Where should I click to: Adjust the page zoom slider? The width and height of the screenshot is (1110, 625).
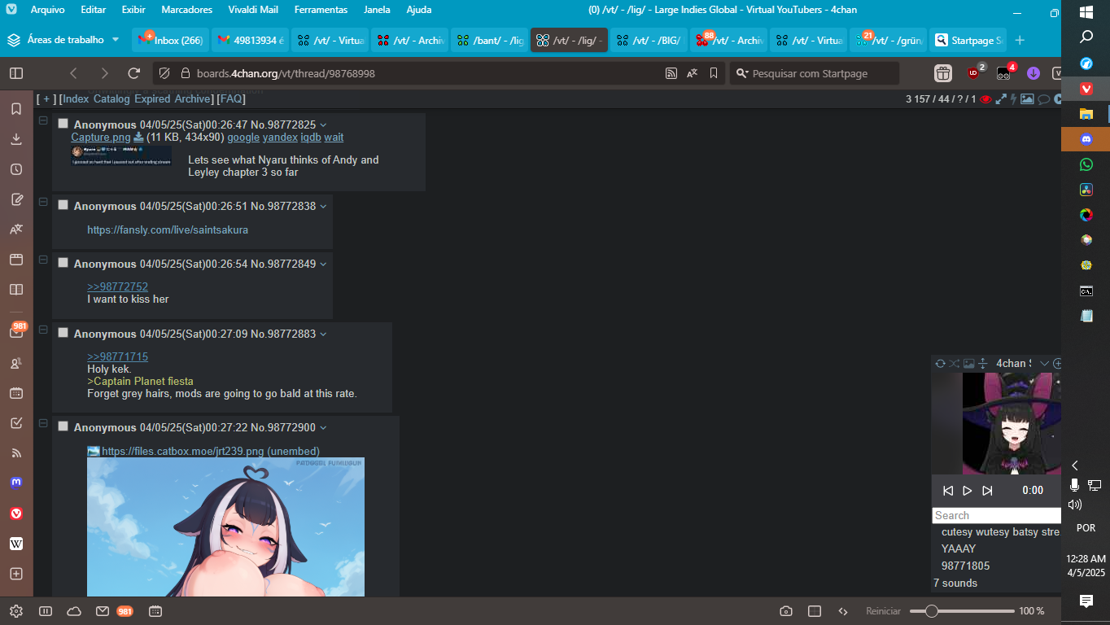coord(933,611)
